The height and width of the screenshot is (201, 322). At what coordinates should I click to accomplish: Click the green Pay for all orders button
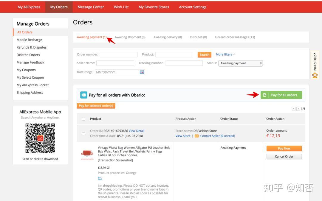click(281, 95)
